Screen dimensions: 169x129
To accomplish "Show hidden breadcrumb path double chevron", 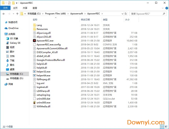I will (x=25, y=14).
